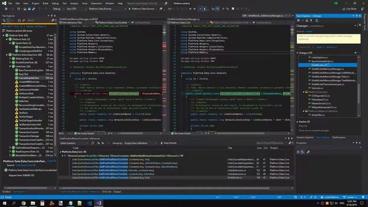Toggle pin on Test Explorer panel
This screenshot has width=368, height=207.
(x=52, y=16)
